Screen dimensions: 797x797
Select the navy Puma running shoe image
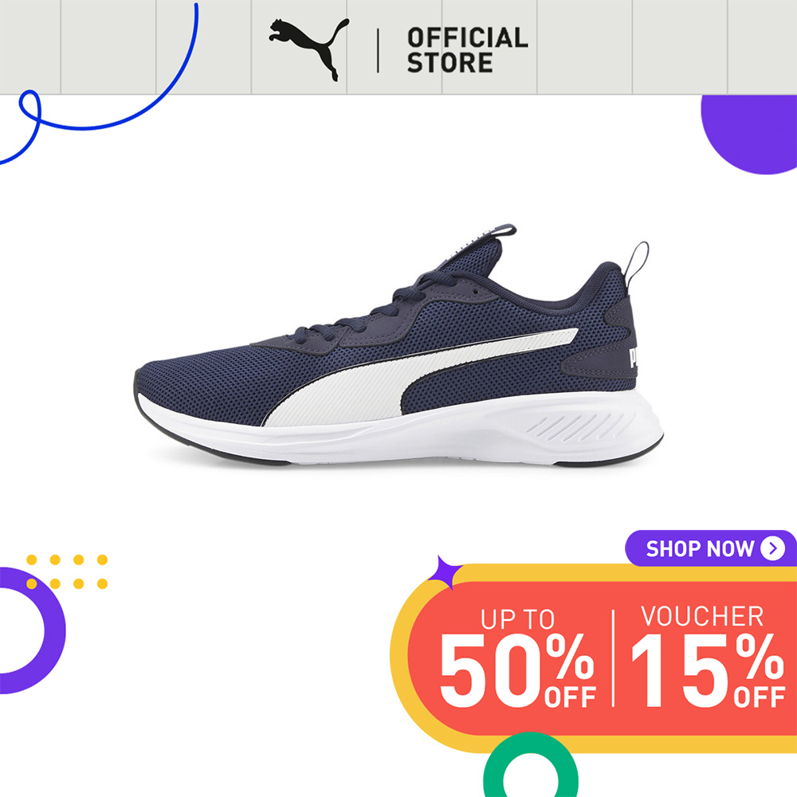399,346
